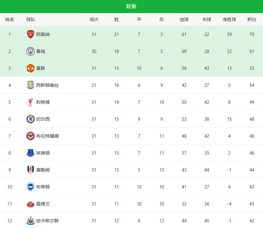Sort by the 净胜球 column header
The height and width of the screenshot is (228, 263).
pos(229,20)
